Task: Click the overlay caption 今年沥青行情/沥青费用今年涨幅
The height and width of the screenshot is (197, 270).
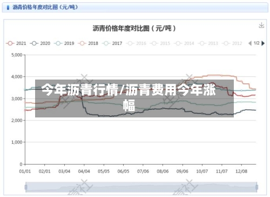Action: 129,97
